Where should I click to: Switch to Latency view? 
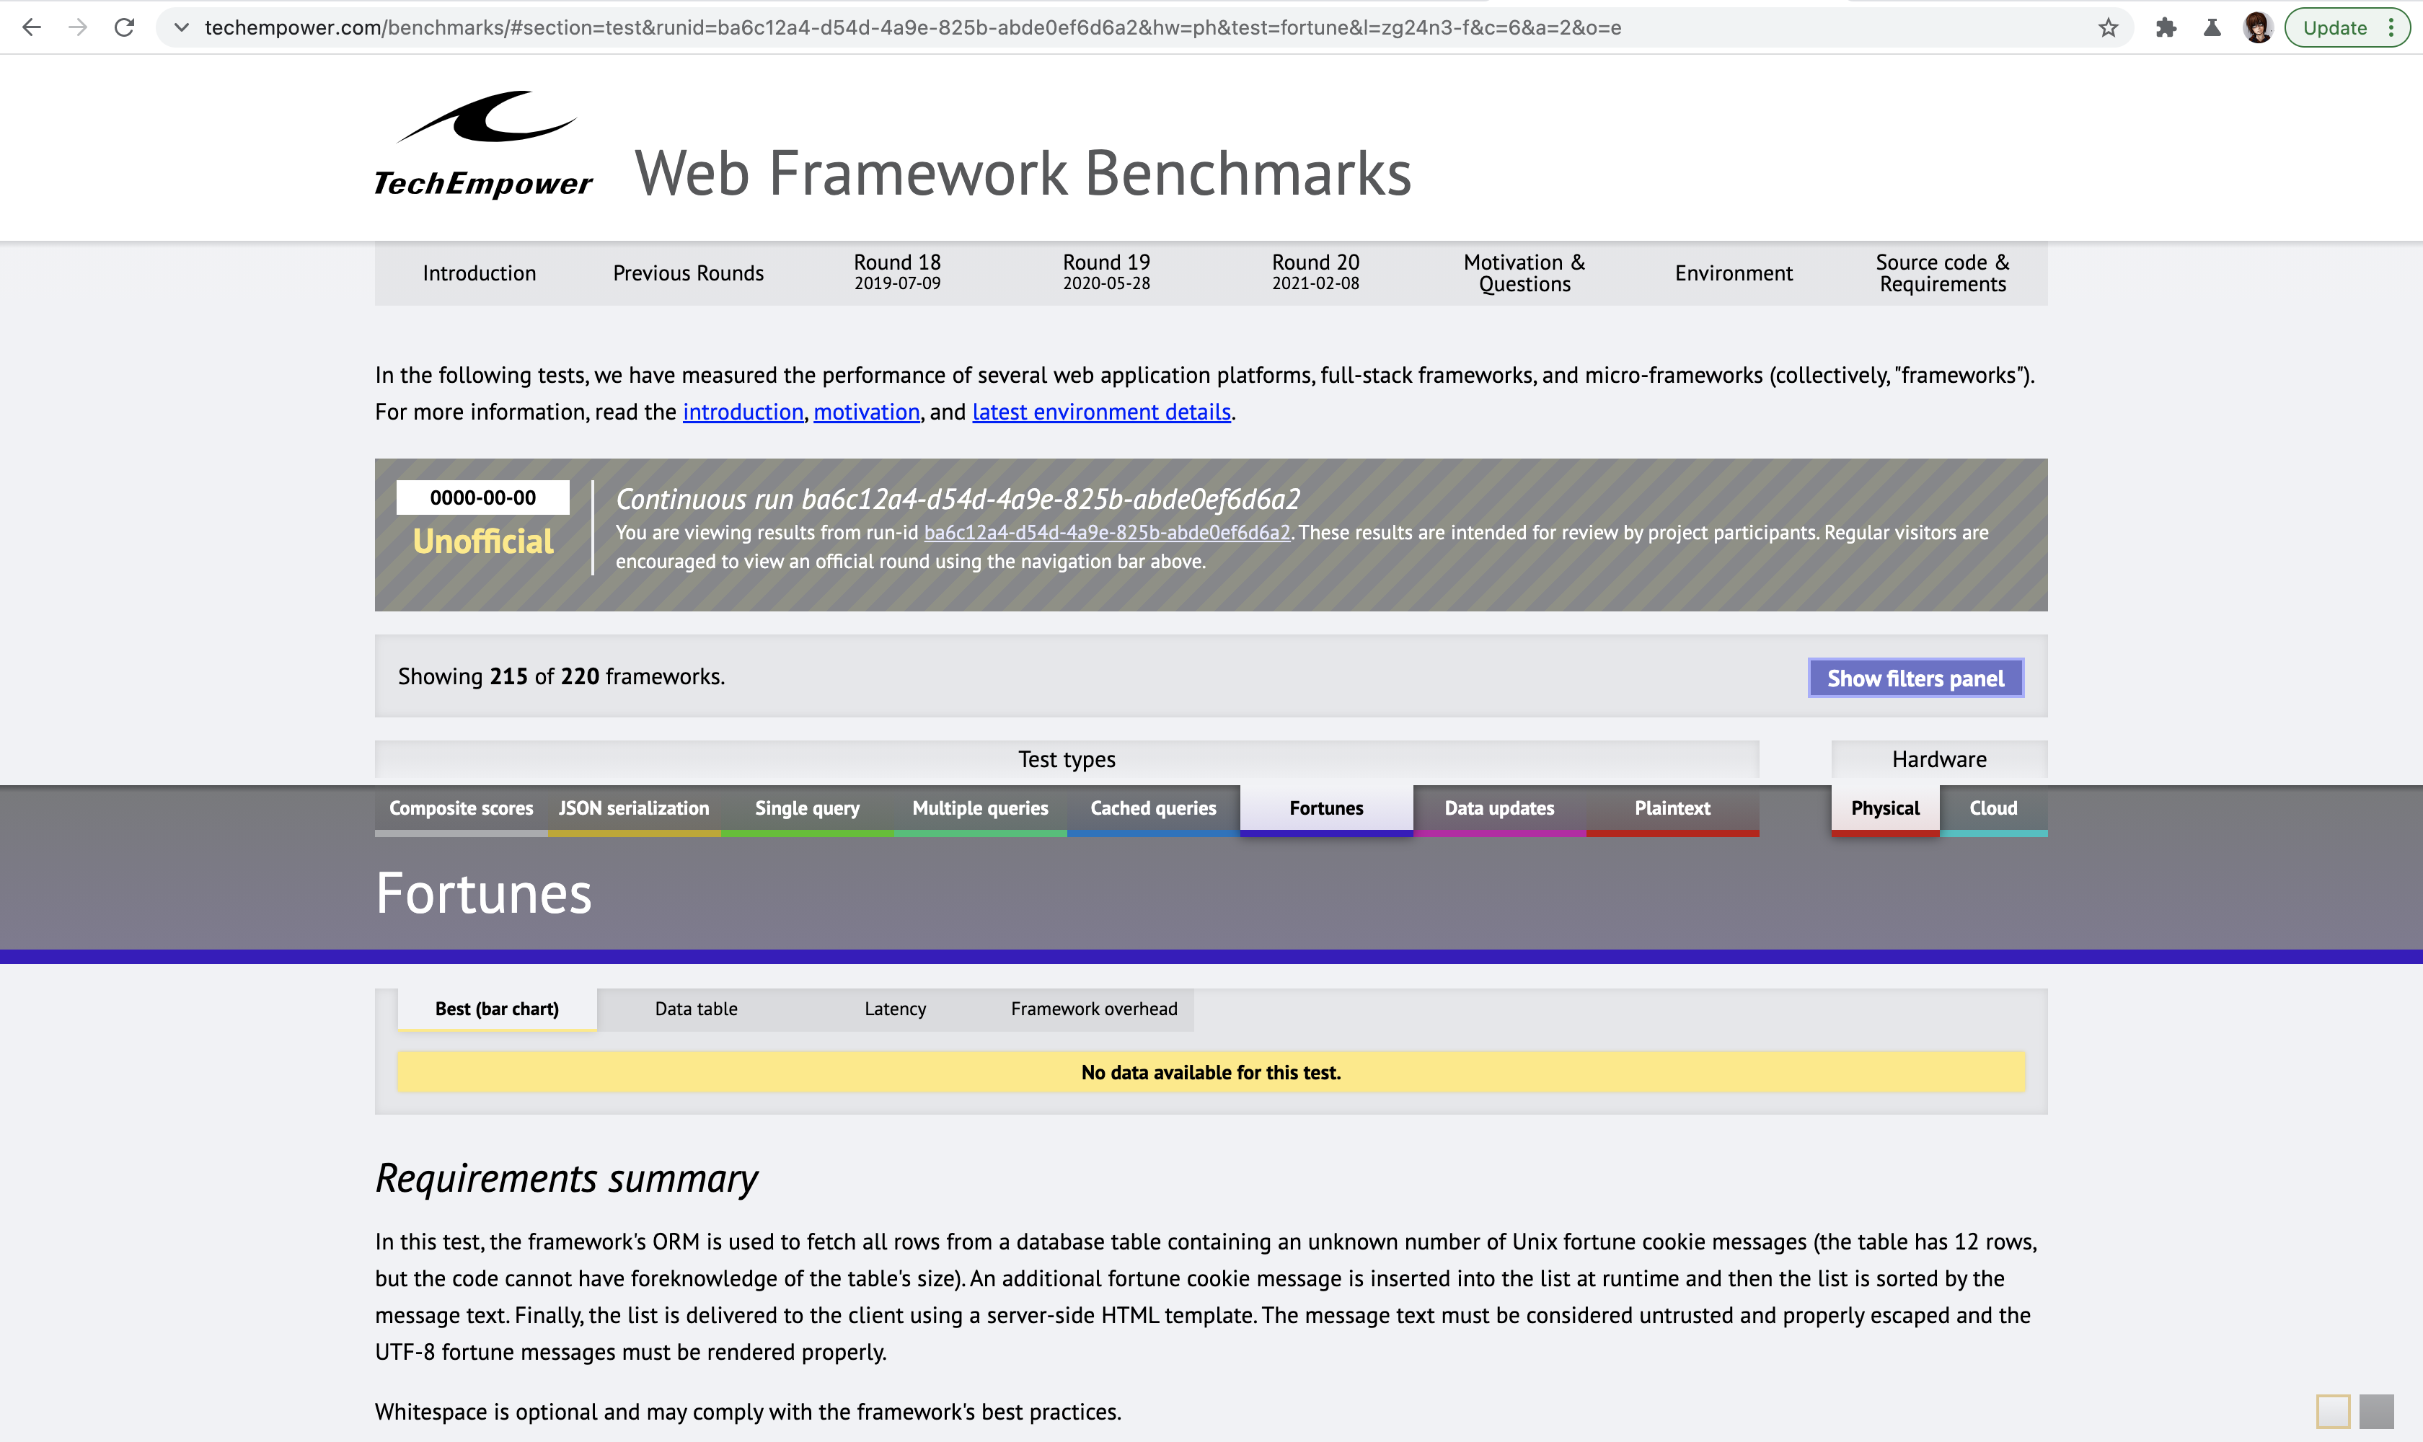[895, 1009]
